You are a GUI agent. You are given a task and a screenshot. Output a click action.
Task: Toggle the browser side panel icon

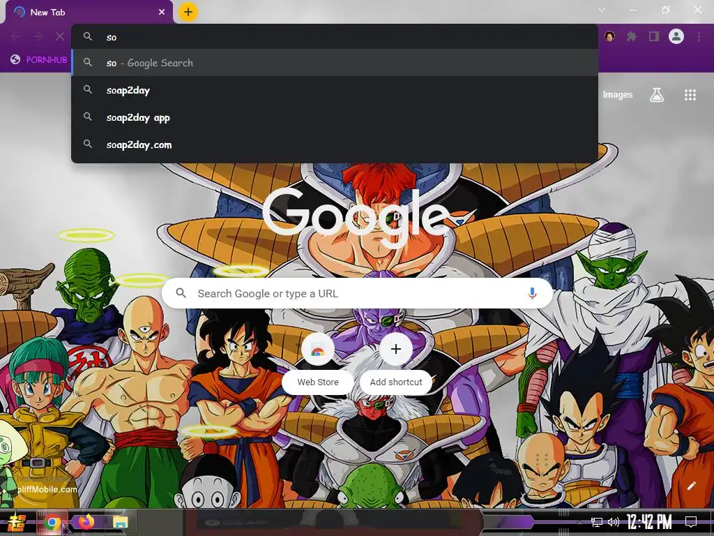click(654, 36)
